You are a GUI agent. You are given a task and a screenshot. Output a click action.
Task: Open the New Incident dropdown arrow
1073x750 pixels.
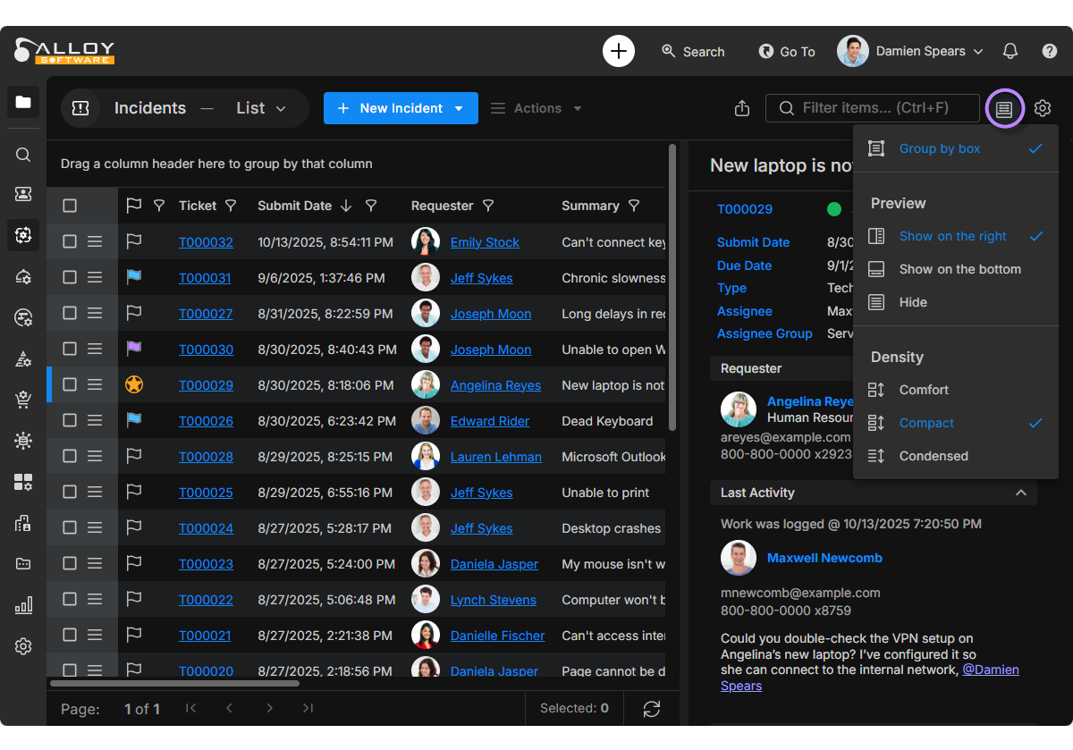tap(460, 108)
